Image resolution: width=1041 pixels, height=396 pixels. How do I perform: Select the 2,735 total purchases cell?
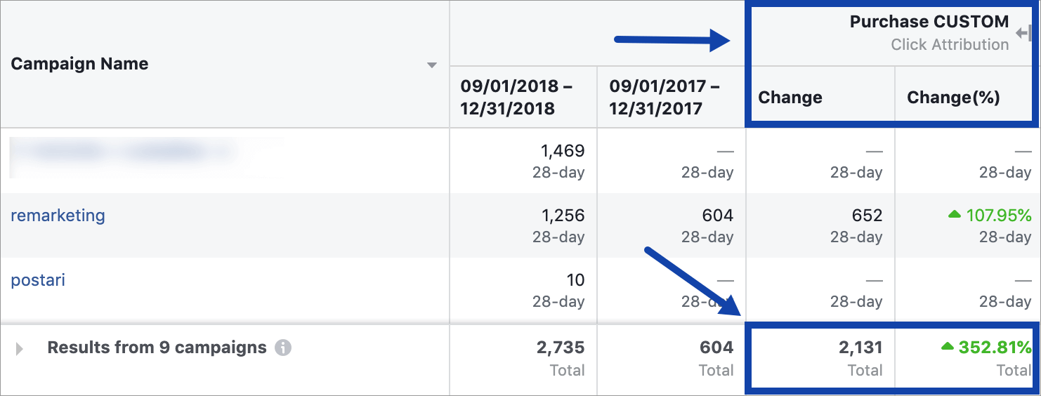(560, 347)
